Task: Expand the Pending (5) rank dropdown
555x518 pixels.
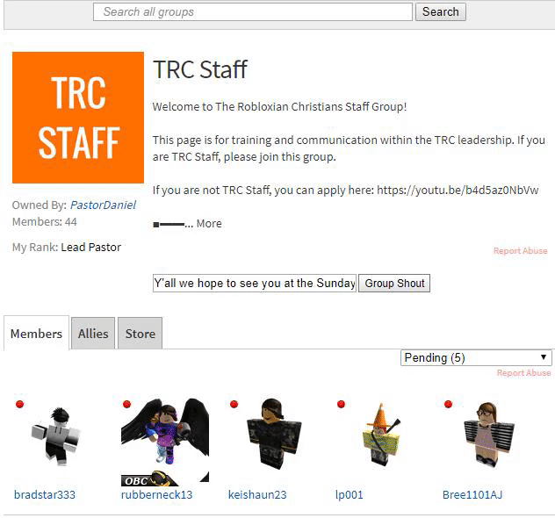Action: (476, 357)
